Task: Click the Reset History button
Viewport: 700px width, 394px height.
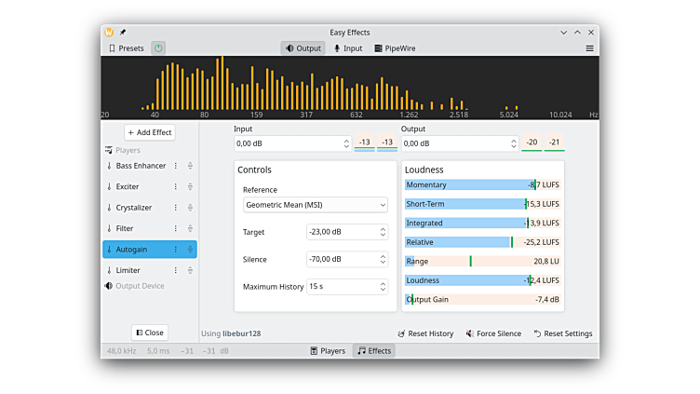Action: pyautogui.click(x=425, y=333)
